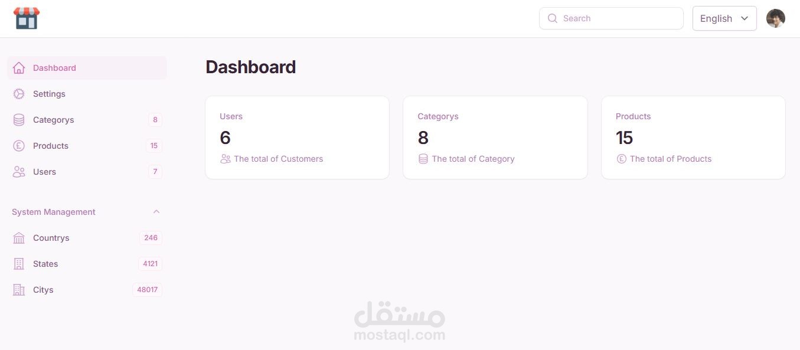Click the Citys count badge 48017
The image size is (800, 350).
(147, 290)
